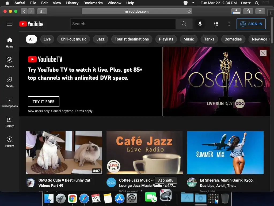Add a new Safari tab
The width and height of the screenshot is (274, 206).
271,13
